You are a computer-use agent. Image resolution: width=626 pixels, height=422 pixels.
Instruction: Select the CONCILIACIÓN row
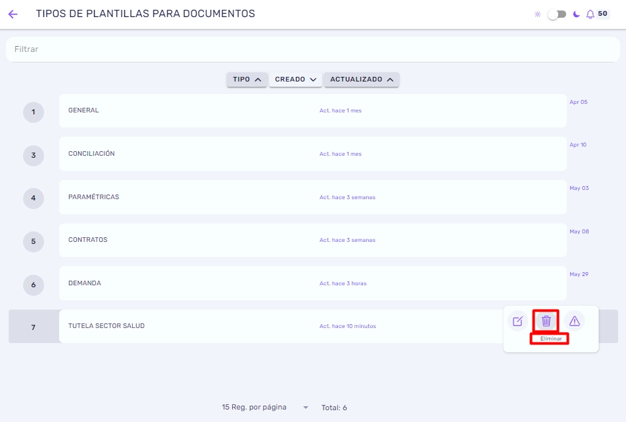point(312,154)
